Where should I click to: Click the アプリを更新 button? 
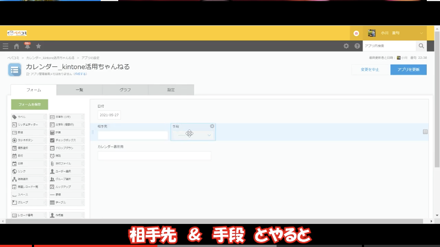(x=408, y=69)
